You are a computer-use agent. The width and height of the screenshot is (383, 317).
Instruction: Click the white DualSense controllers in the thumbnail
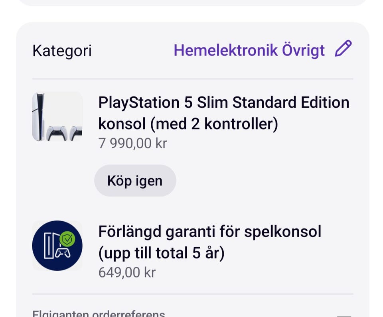64,133
